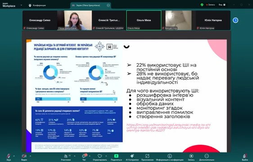Screen dimensions: 253x162
Task: Expand the arrow beside Участники
Action: pos(74,156)
